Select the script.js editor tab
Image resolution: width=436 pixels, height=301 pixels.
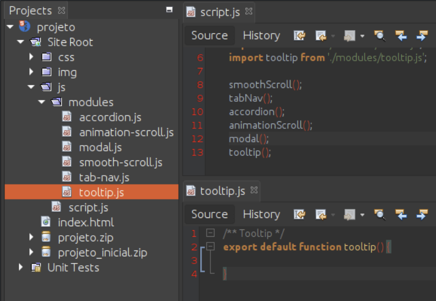tap(220, 12)
